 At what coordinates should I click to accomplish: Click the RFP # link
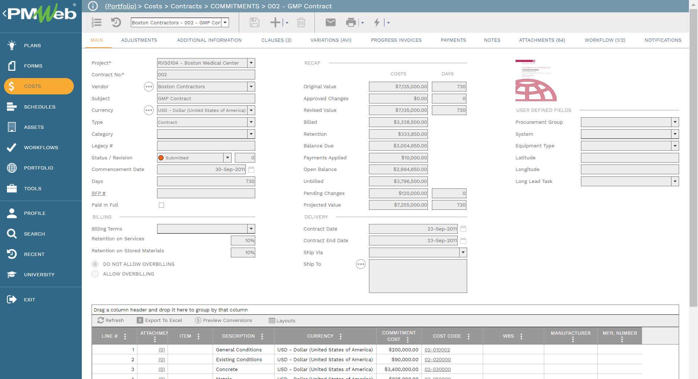tap(99, 193)
